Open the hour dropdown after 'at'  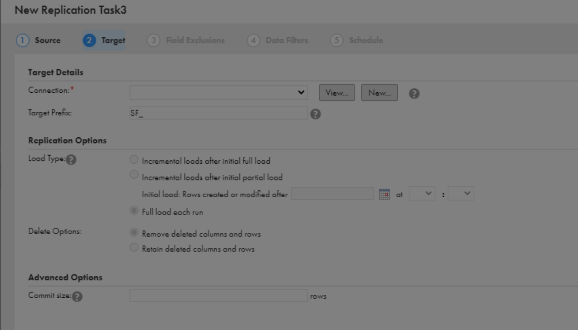pyautogui.click(x=422, y=194)
